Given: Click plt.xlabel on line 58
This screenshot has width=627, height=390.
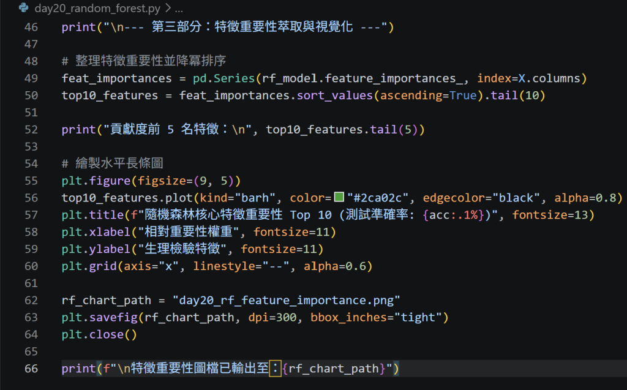Looking at the screenshot, I should (x=96, y=232).
